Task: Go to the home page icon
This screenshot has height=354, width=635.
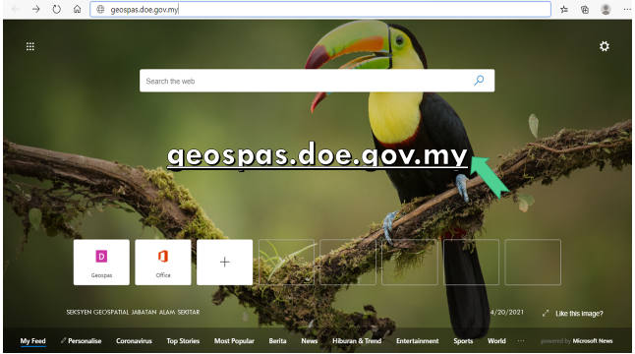Action: tap(77, 9)
